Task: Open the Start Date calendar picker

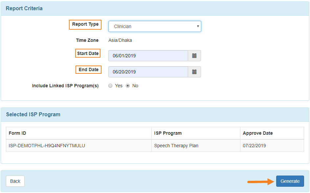Action: 194,56
